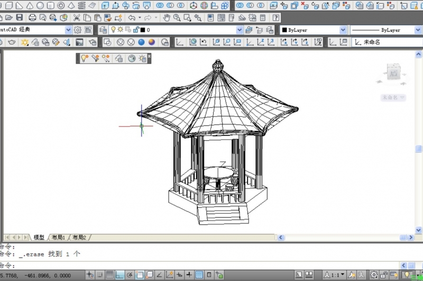
Task: Click the black ByLayer color swatch
Action: point(284,30)
